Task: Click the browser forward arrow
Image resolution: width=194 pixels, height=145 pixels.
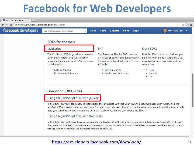Action: tap(7, 25)
